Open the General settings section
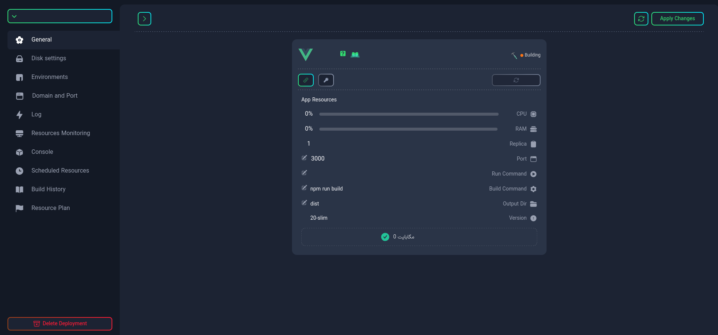The height and width of the screenshot is (335, 718). (x=64, y=40)
